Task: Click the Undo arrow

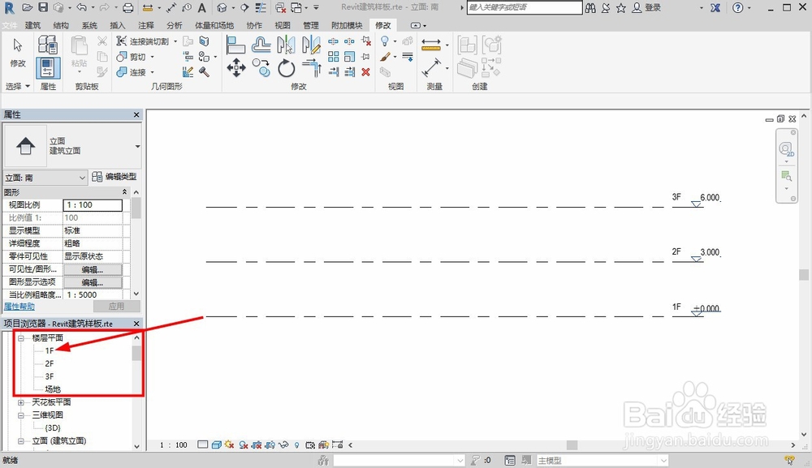Action: point(81,7)
